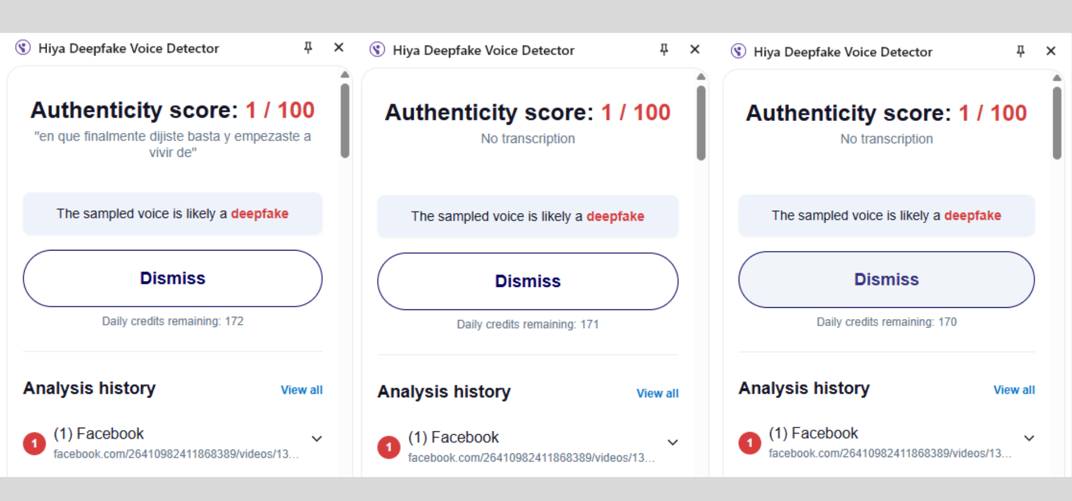Expand the Facebook history entry in the 170-credits panel
This screenshot has height=501, width=1072.
point(1029,438)
